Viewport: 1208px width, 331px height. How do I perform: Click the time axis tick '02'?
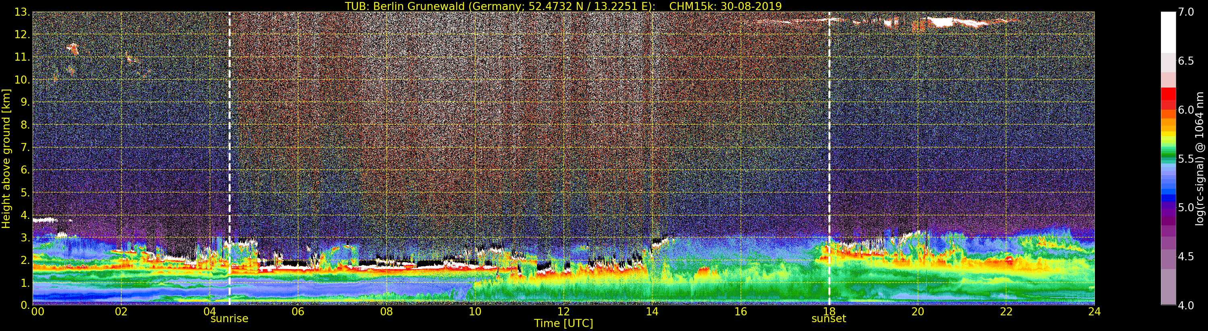pyautogui.click(x=121, y=312)
